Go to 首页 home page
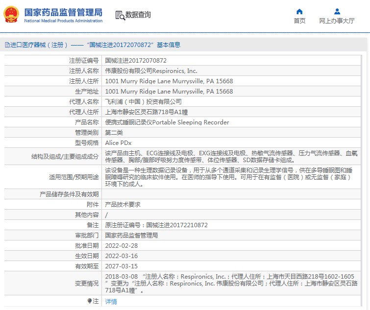 coord(299,21)
